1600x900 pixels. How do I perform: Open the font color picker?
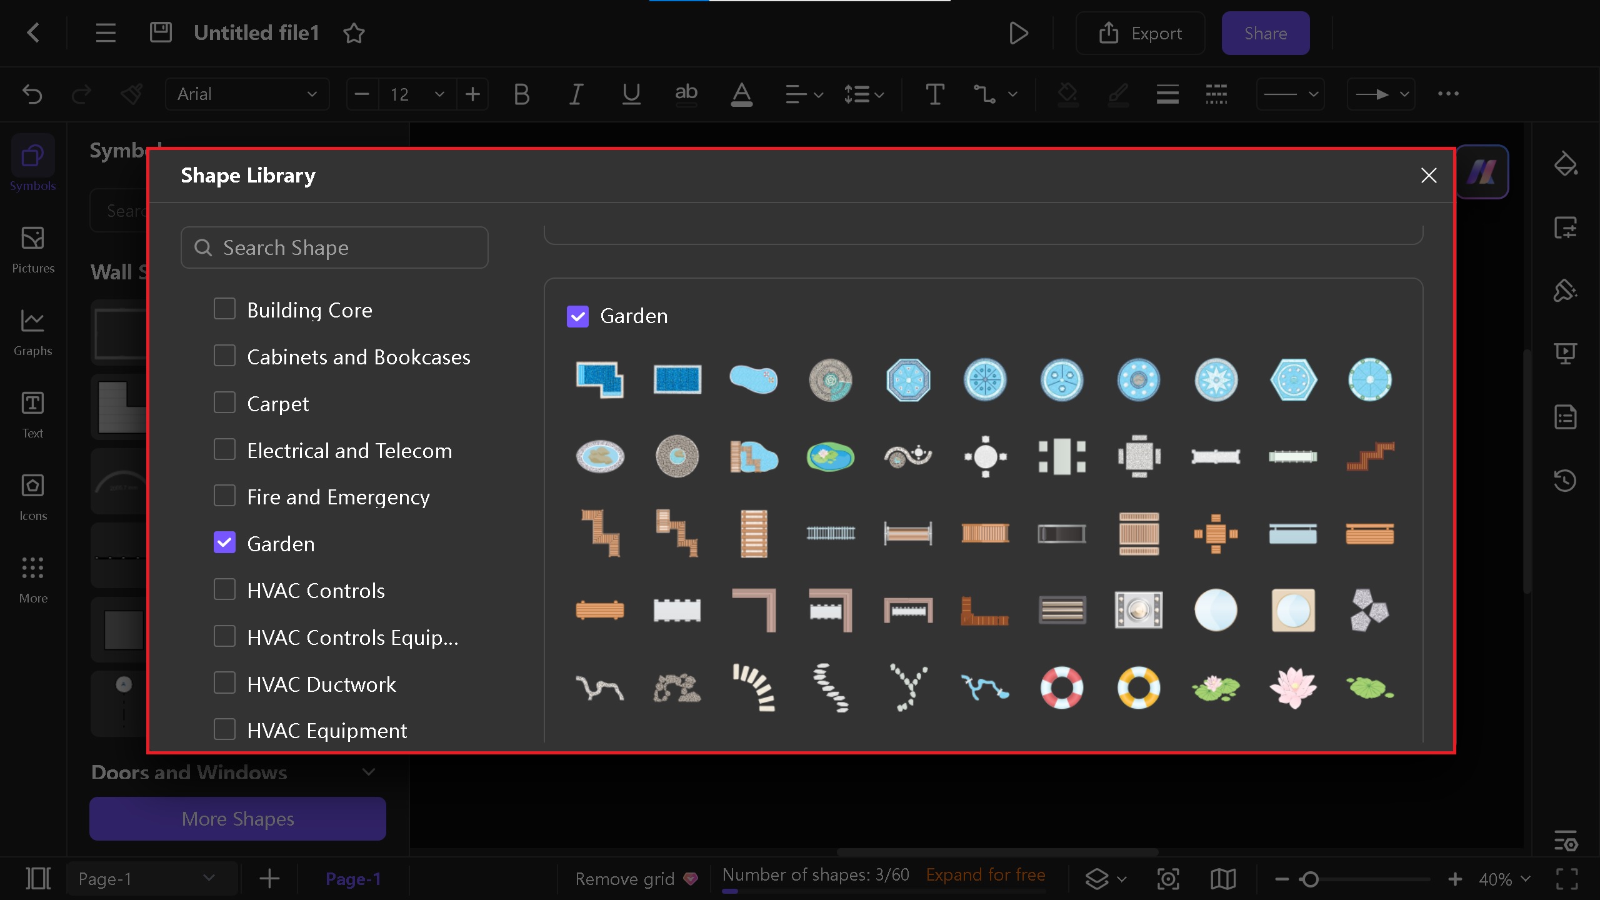point(741,94)
